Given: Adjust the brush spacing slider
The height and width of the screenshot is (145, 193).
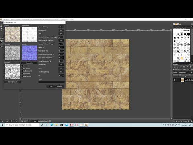Looking at the screenshot, I should 183,65.
